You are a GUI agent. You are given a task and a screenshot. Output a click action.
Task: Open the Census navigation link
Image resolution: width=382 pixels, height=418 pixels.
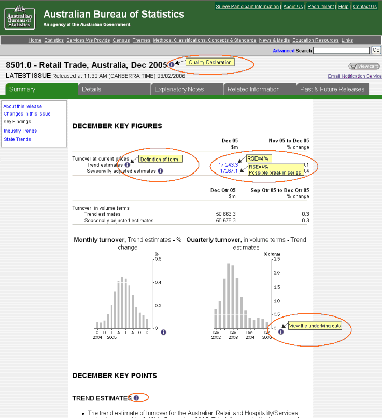click(x=121, y=40)
